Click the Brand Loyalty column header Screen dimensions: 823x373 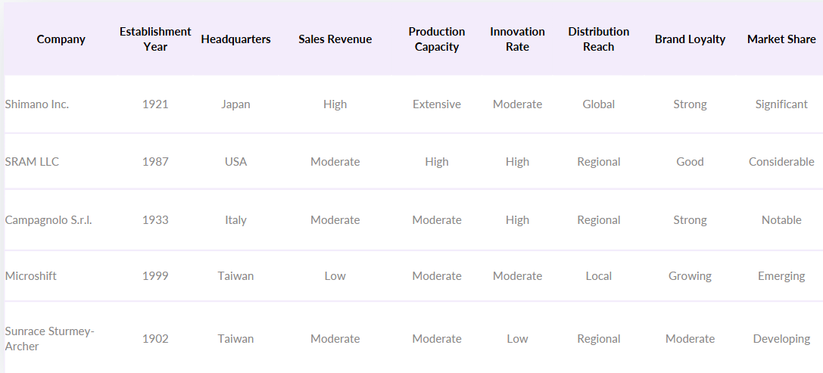pyautogui.click(x=690, y=39)
